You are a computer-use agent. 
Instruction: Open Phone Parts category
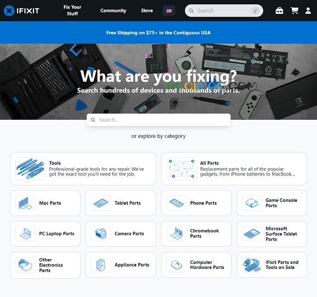click(x=196, y=203)
